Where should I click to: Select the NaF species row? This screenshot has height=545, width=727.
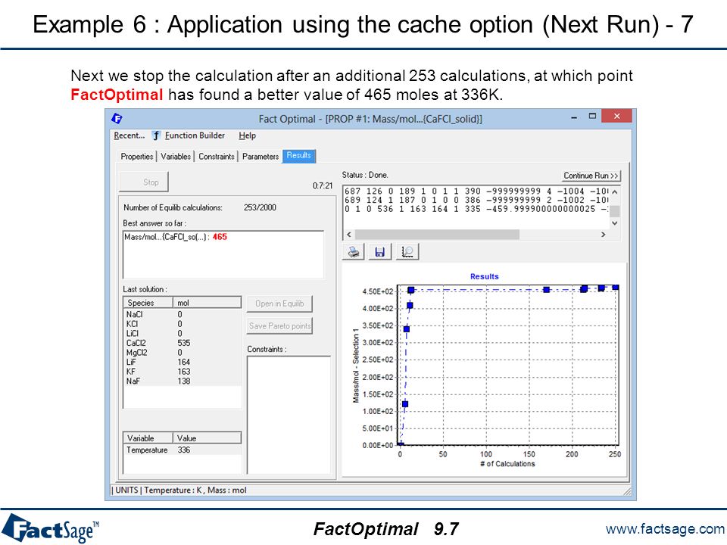[x=183, y=381]
